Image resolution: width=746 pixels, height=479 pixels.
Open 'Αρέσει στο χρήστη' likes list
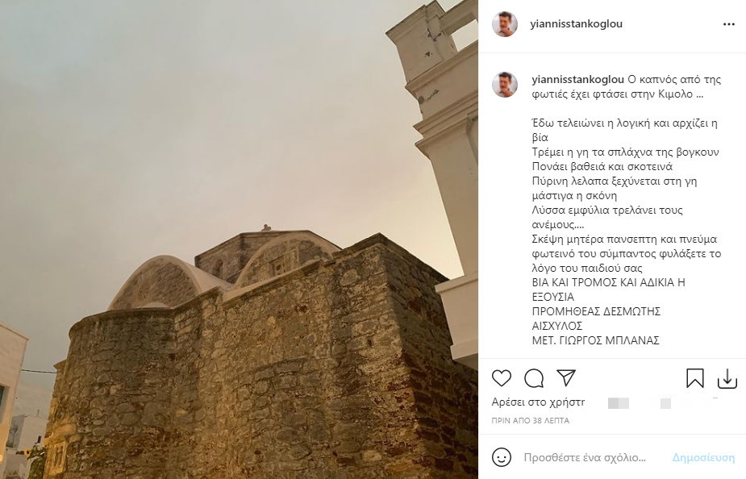coord(538,402)
